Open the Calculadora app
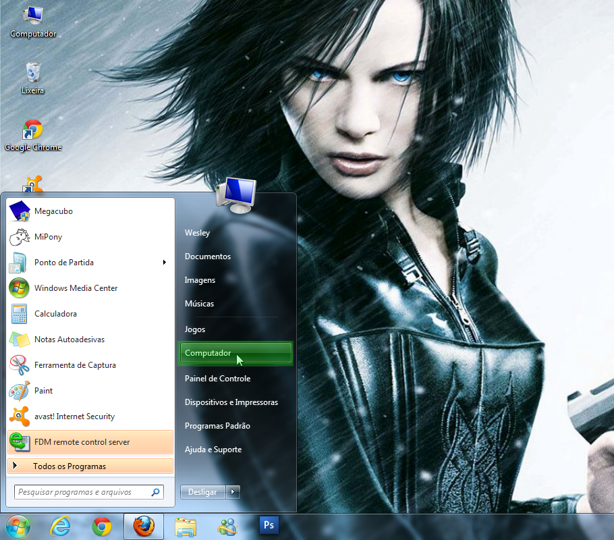The image size is (614, 540). pos(55,314)
